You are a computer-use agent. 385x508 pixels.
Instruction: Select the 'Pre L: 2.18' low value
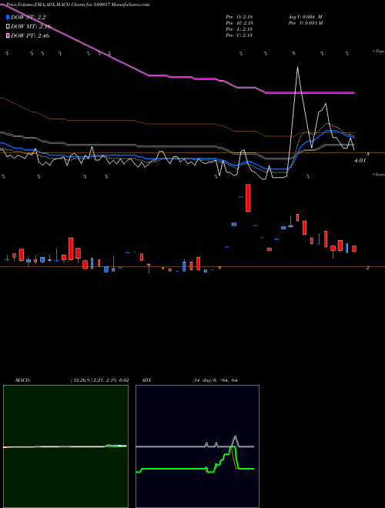pyautogui.click(x=239, y=29)
